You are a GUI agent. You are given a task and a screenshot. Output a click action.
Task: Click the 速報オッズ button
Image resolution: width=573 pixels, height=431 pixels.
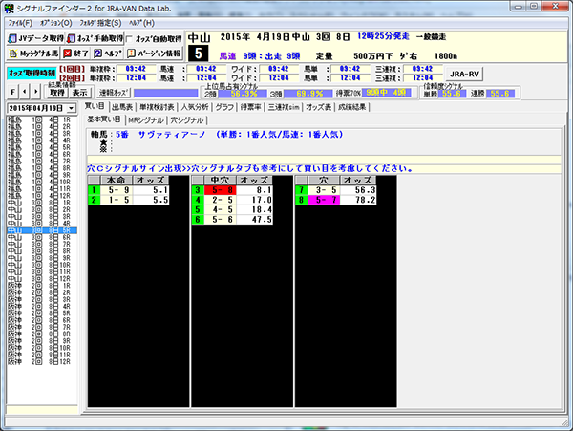tap(114, 93)
